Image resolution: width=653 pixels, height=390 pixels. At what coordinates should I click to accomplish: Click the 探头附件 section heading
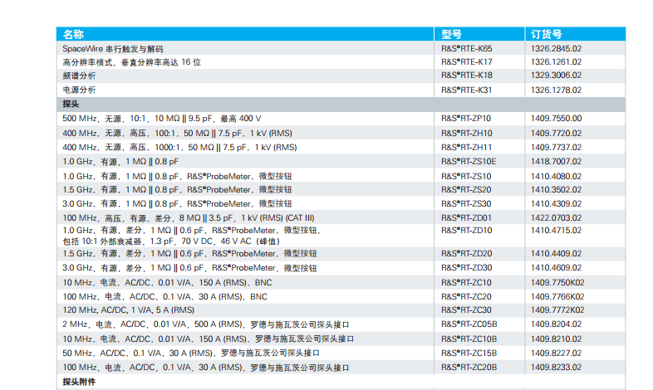(x=79, y=382)
